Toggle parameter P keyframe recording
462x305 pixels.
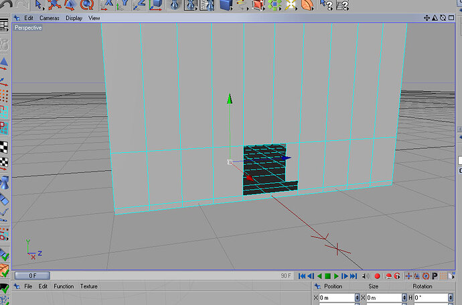(435, 276)
